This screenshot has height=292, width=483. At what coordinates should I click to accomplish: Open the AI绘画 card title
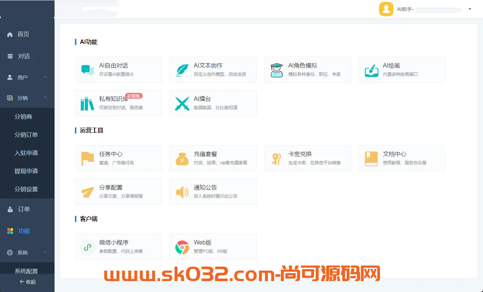point(391,66)
